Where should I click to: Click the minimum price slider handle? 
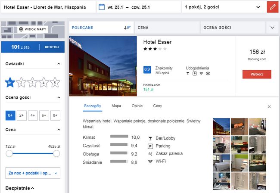click(x=9, y=153)
